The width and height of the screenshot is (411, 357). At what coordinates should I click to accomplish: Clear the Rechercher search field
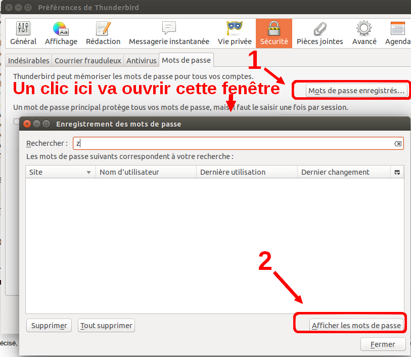pyautogui.click(x=398, y=144)
